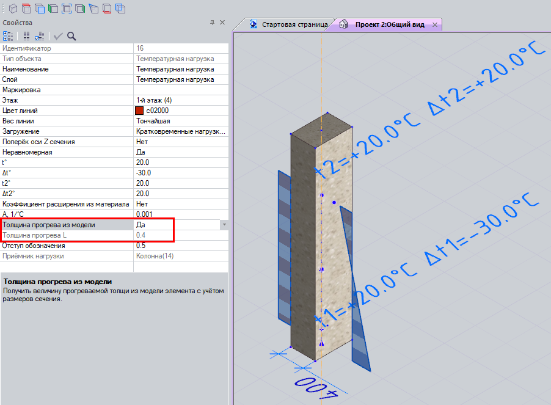Switch to Стартовая страница tab
The height and width of the screenshot is (405, 551).
point(288,24)
